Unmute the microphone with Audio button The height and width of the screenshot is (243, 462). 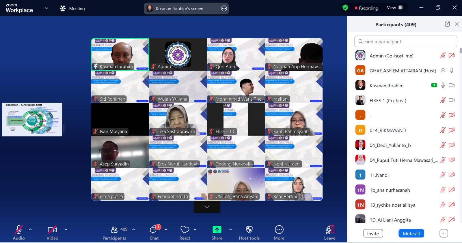[x=19, y=230]
